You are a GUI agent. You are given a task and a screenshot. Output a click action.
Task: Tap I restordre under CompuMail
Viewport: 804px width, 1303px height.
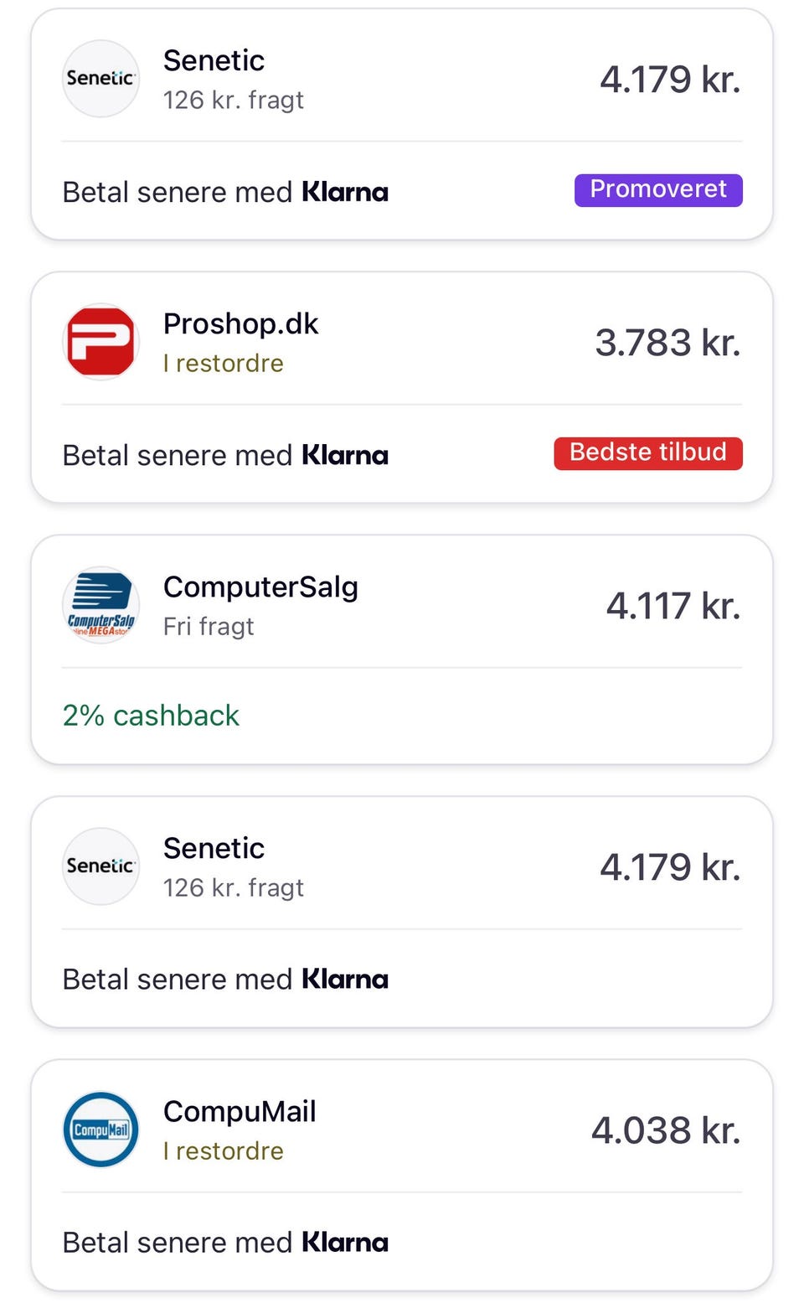[223, 1151]
